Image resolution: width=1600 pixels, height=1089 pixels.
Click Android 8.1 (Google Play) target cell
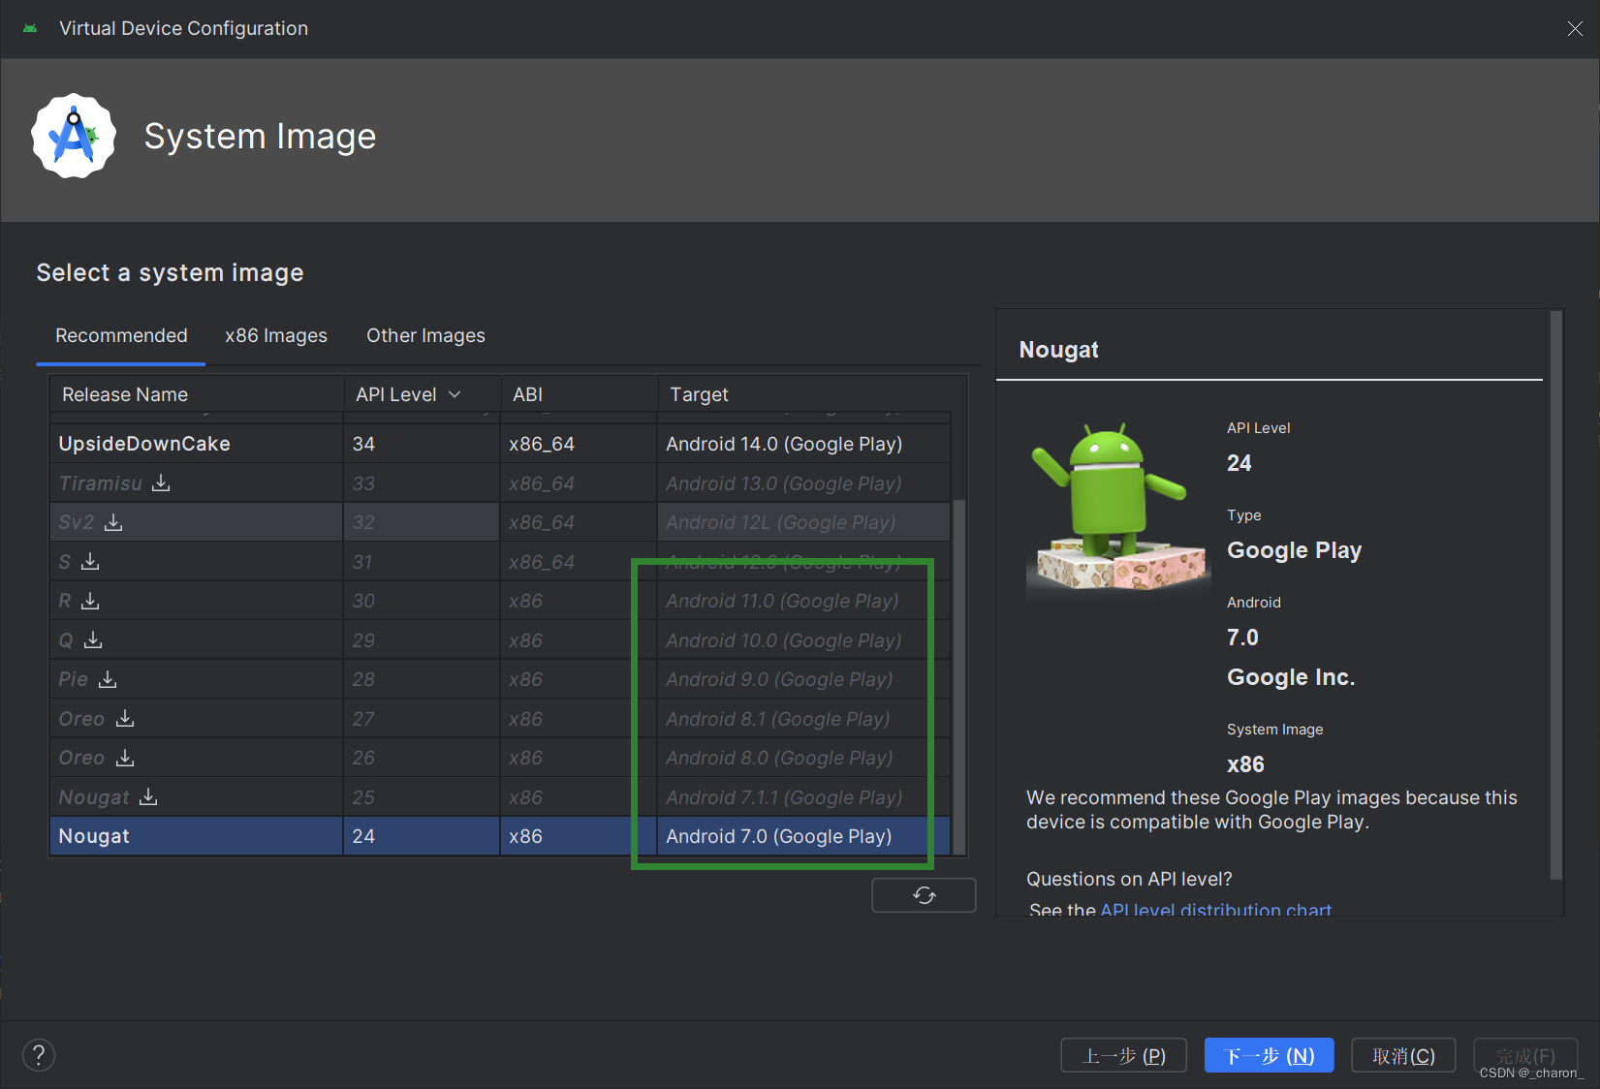pos(804,719)
